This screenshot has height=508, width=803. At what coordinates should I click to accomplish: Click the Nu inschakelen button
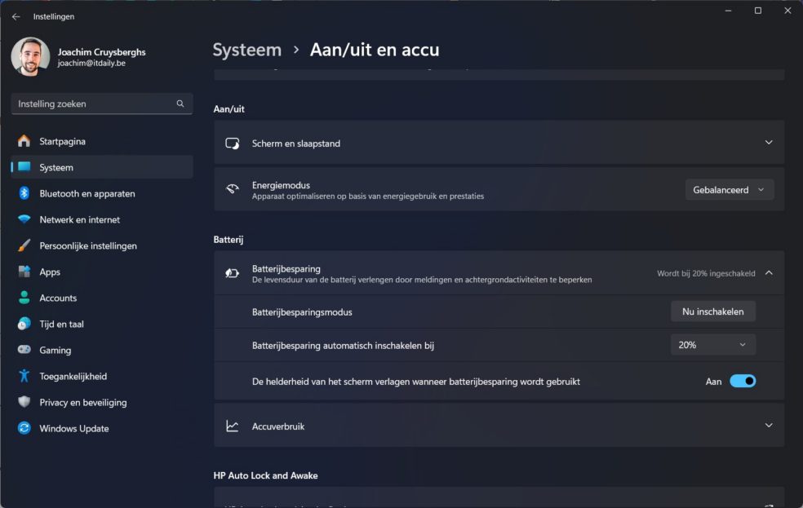click(x=712, y=311)
